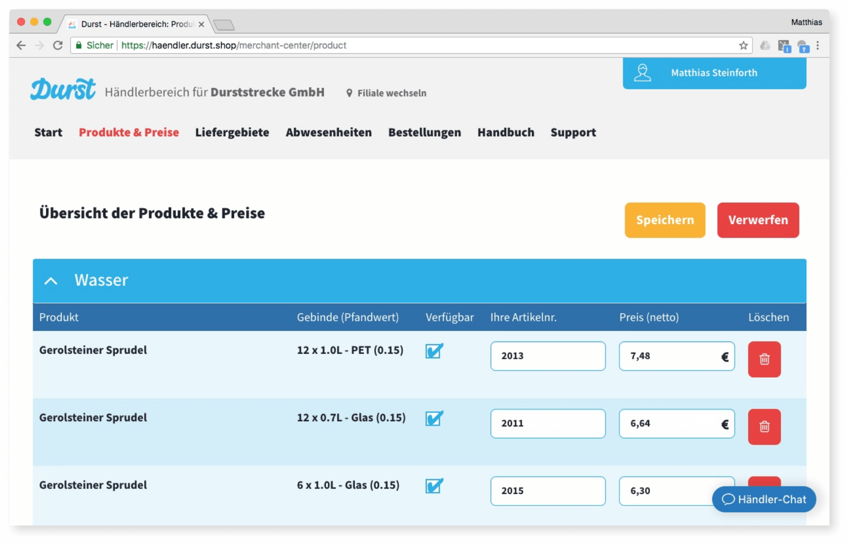The height and width of the screenshot is (544, 848).
Task: Click the cloud extension icon in toolbar
Action: pyautogui.click(x=765, y=45)
